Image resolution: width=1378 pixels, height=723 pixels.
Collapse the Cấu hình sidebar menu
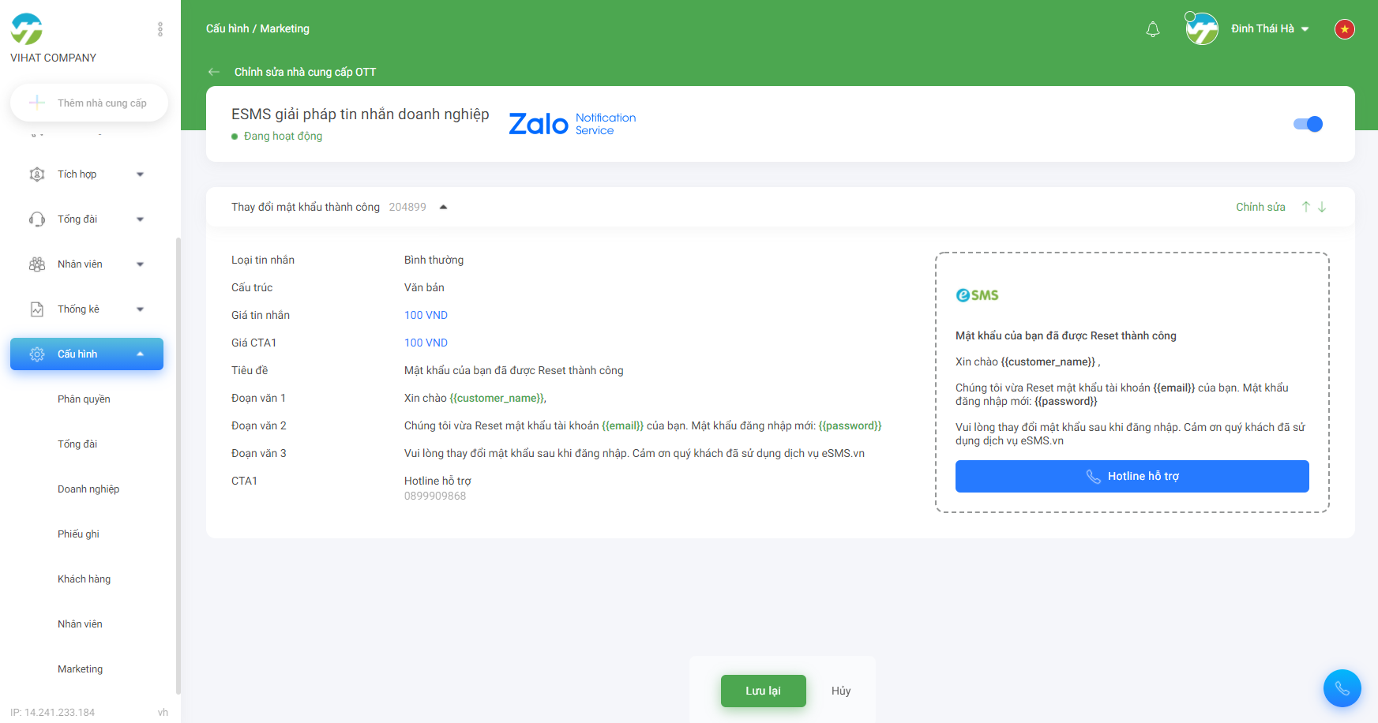pos(87,354)
